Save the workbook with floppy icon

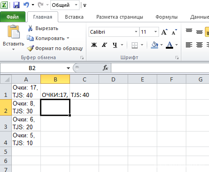pyautogui.click(x=16, y=5)
